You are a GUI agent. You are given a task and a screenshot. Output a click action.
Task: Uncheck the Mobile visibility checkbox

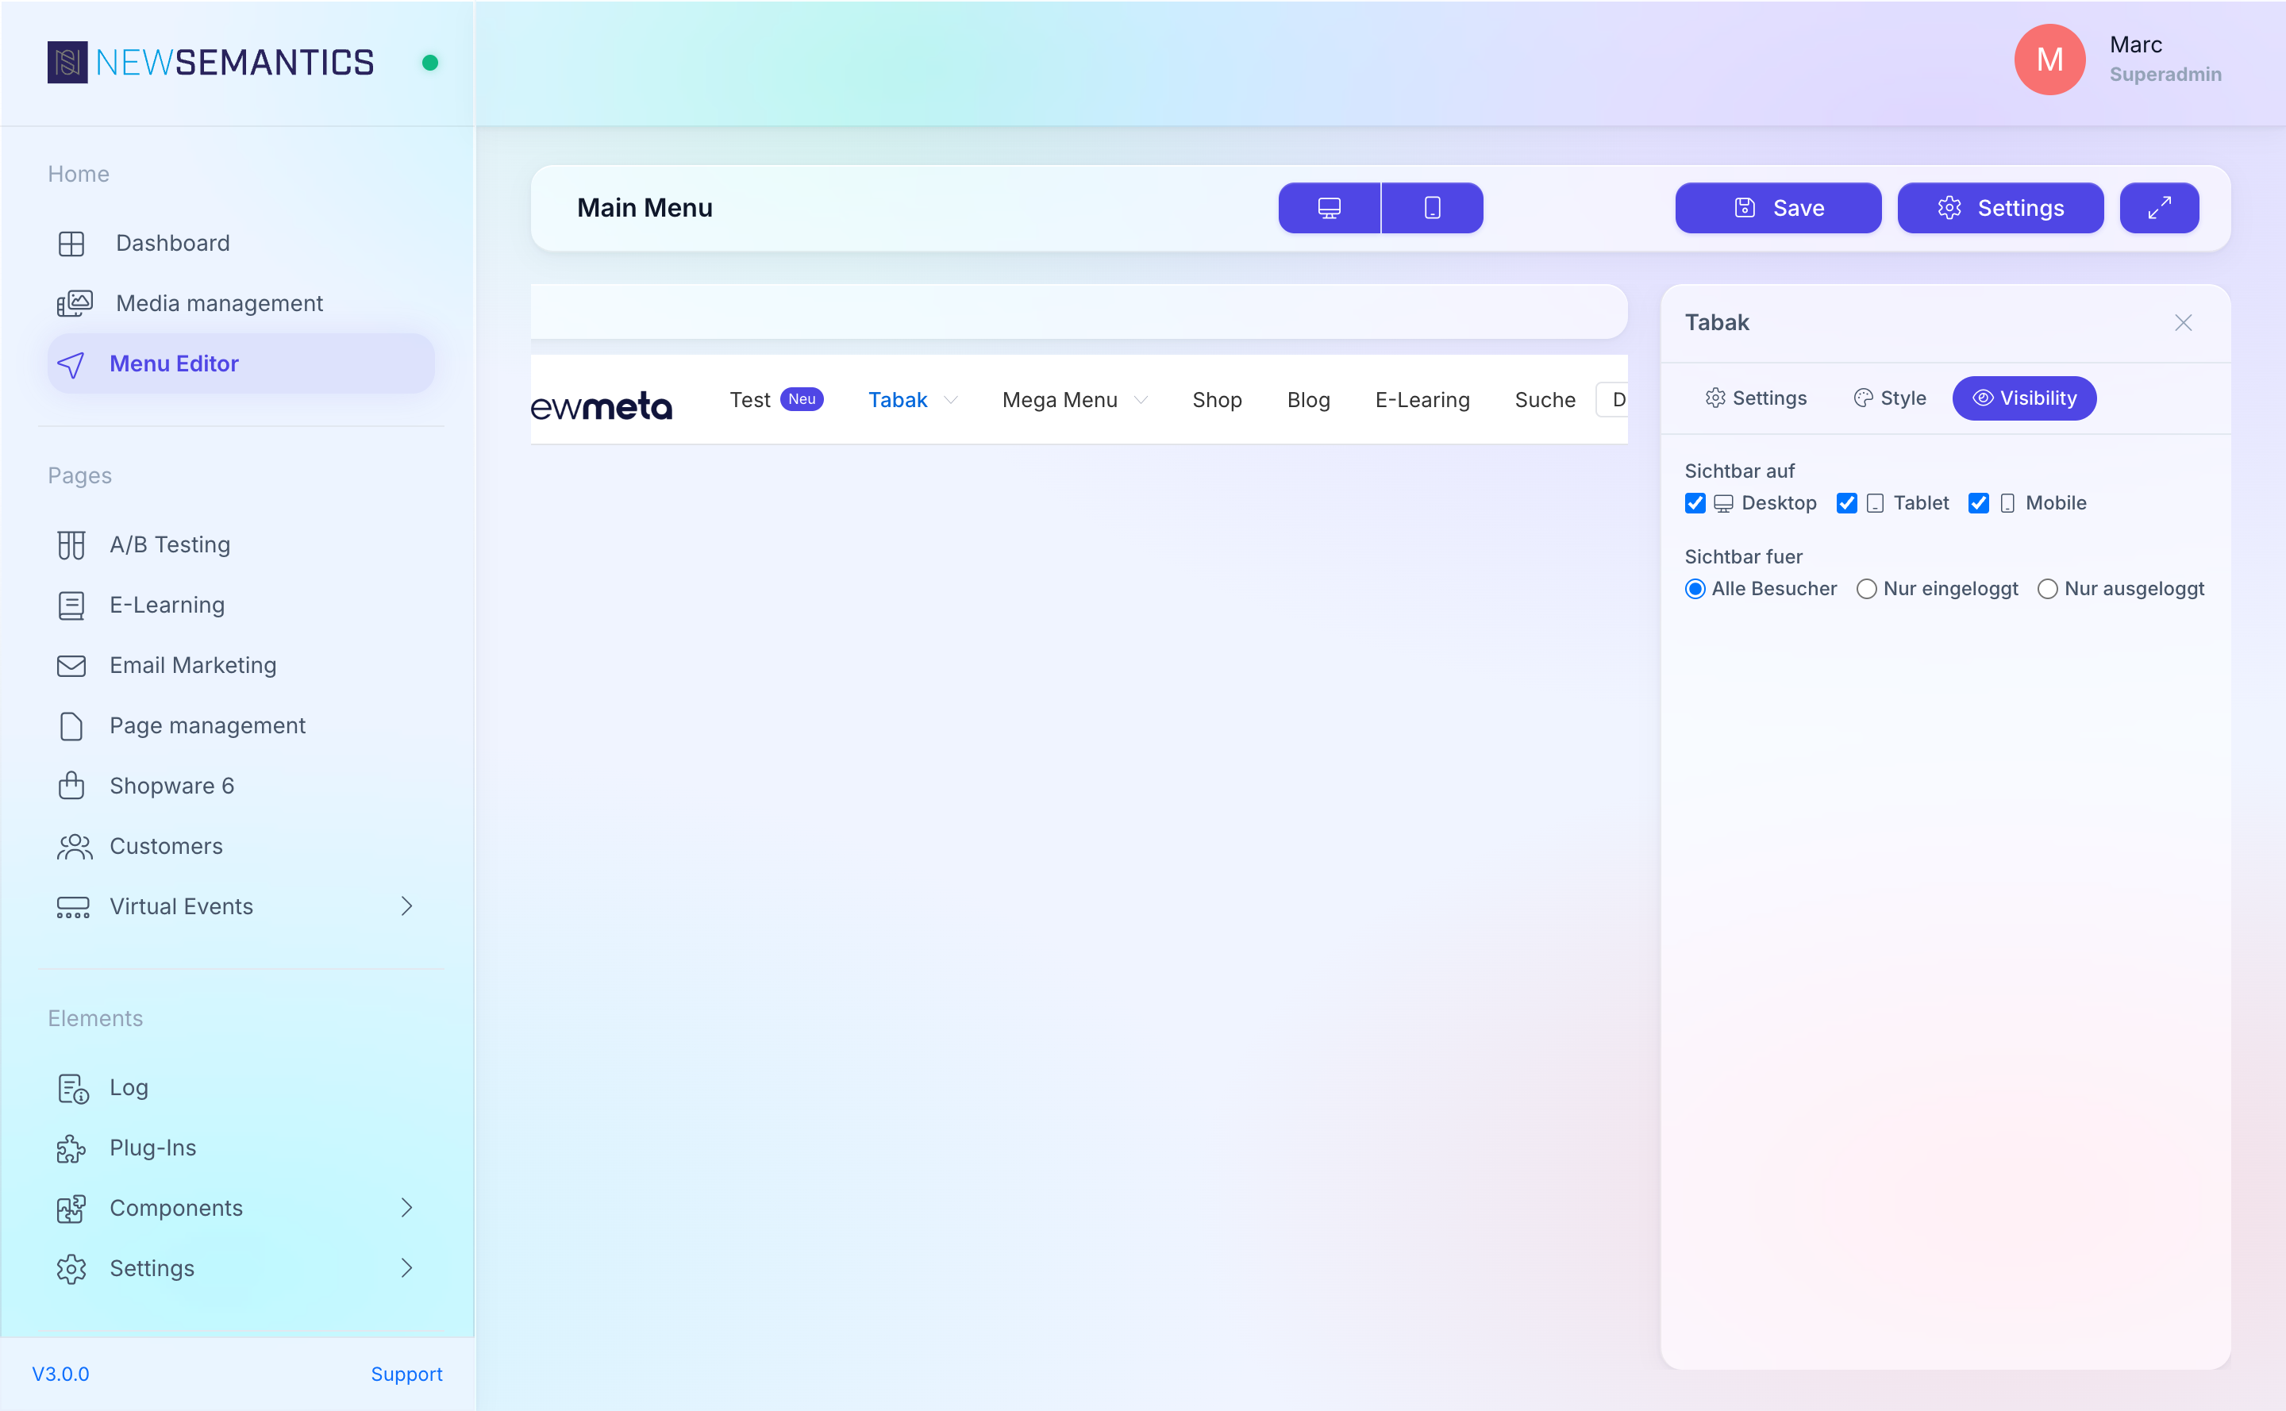(x=1978, y=504)
